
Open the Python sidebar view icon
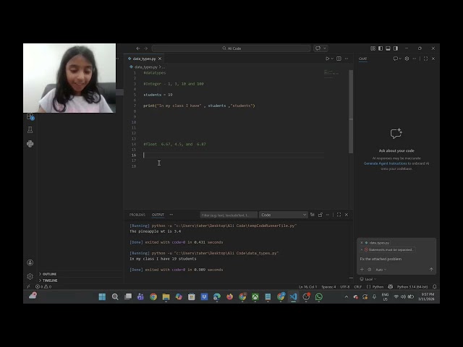[30, 144]
